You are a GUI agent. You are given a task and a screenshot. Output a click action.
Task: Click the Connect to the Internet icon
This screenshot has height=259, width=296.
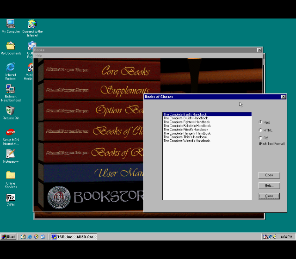pyautogui.click(x=32, y=25)
